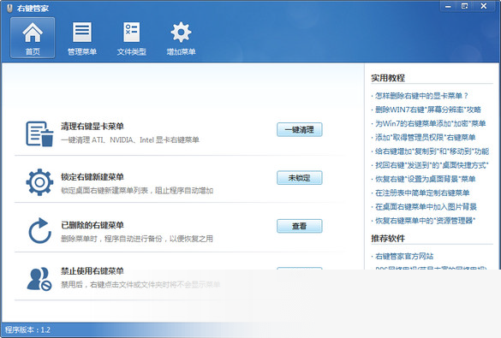Click the 程序版本：1.2 status text
The image size is (501, 338).
pos(27,330)
